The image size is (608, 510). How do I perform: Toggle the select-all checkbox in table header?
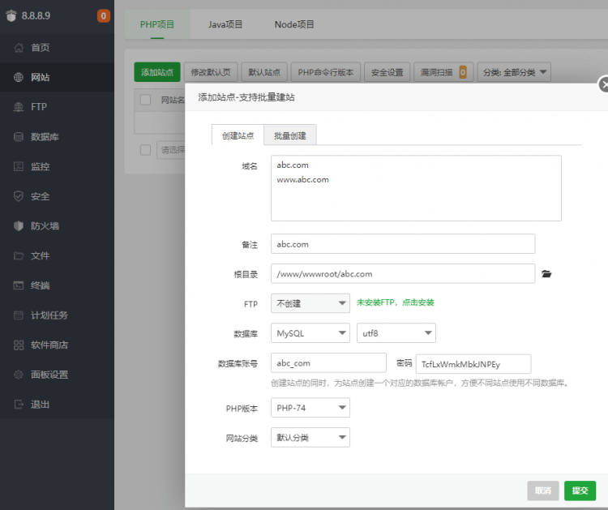pyautogui.click(x=145, y=100)
